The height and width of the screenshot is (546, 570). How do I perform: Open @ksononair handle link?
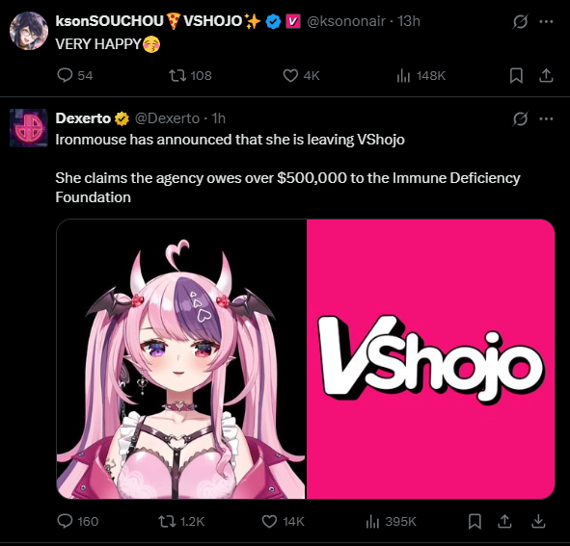click(x=345, y=21)
